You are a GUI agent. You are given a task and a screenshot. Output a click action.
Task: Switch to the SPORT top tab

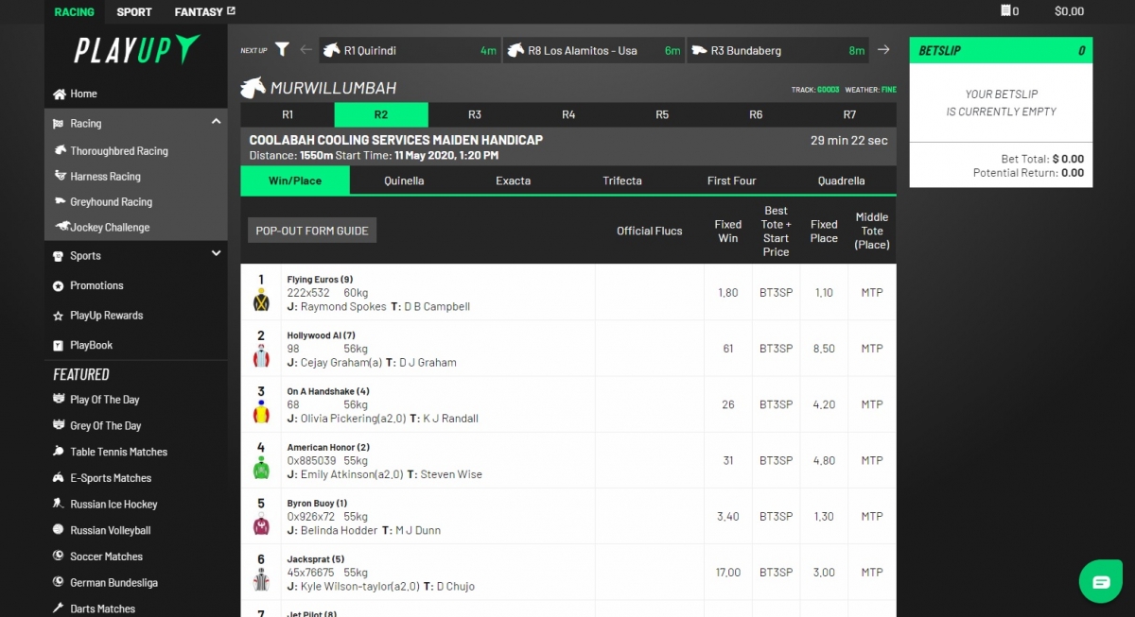[134, 12]
